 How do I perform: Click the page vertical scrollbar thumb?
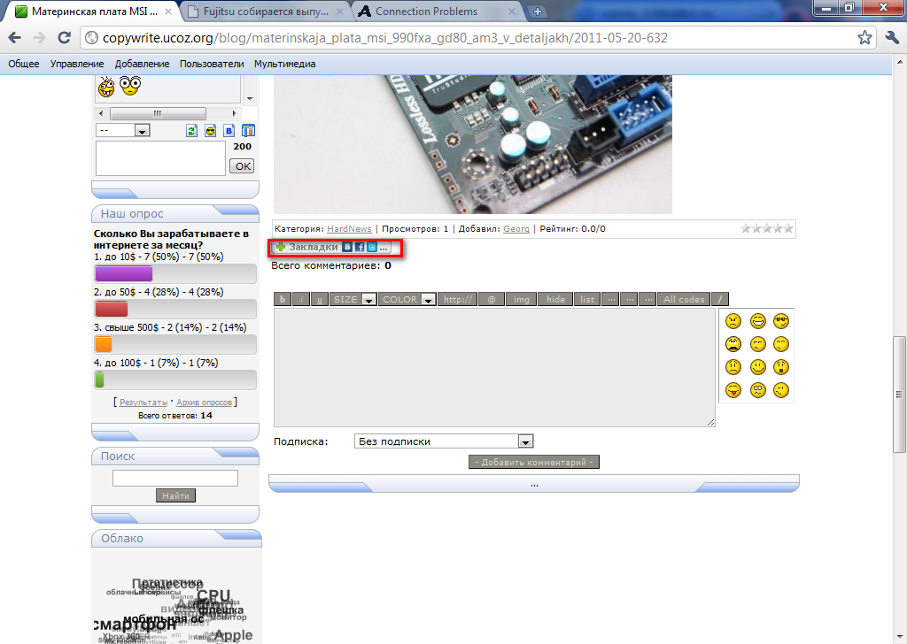click(x=900, y=395)
